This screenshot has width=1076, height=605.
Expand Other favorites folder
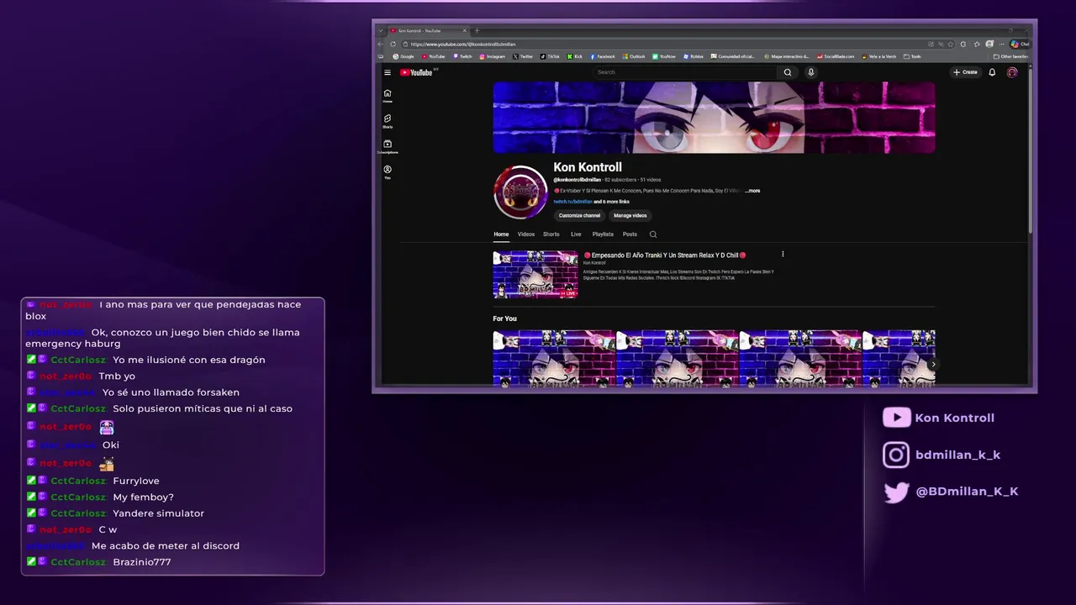tap(1010, 56)
